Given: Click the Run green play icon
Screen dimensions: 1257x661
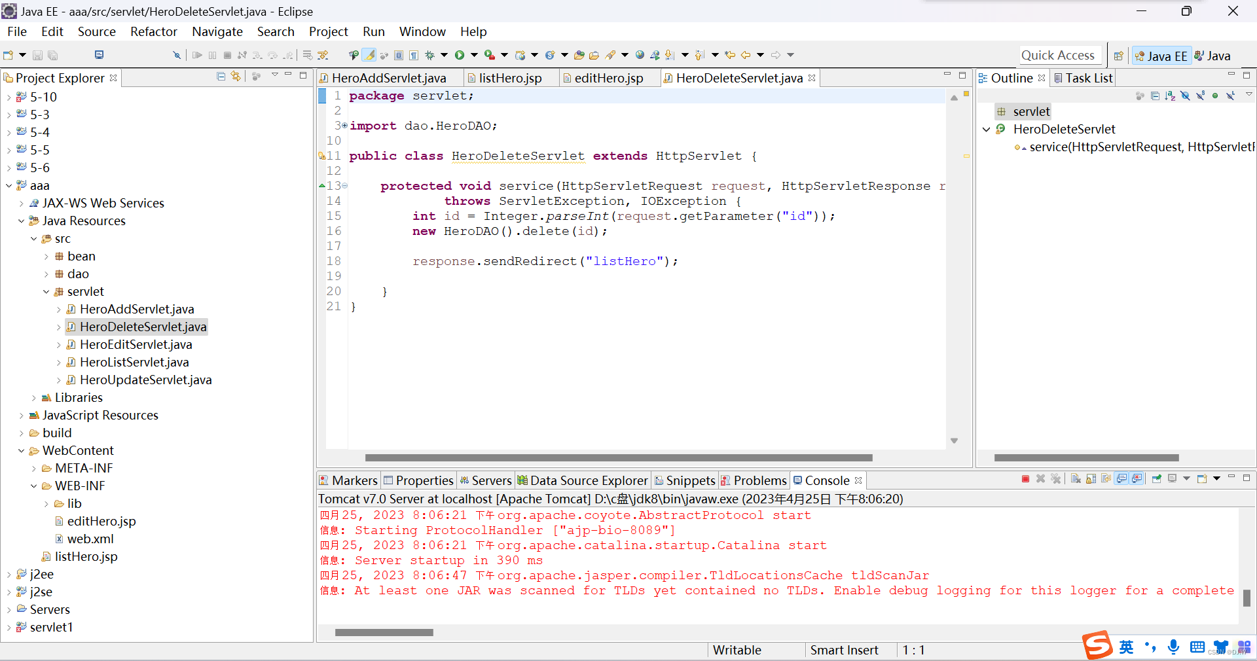Looking at the screenshot, I should pyautogui.click(x=460, y=55).
